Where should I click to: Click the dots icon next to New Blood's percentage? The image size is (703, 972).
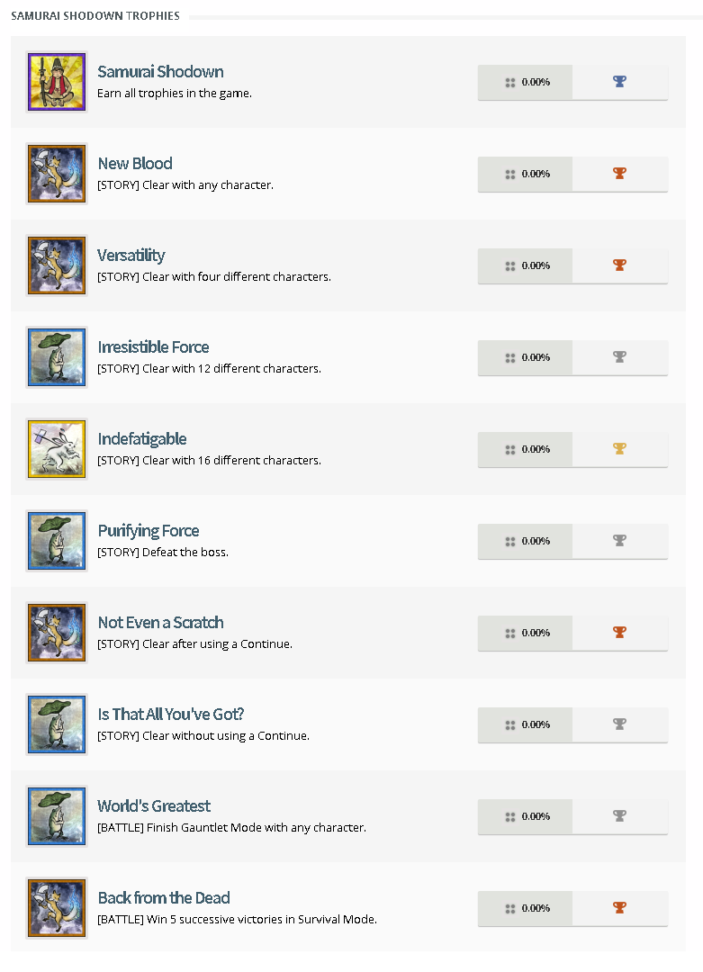pyautogui.click(x=509, y=174)
